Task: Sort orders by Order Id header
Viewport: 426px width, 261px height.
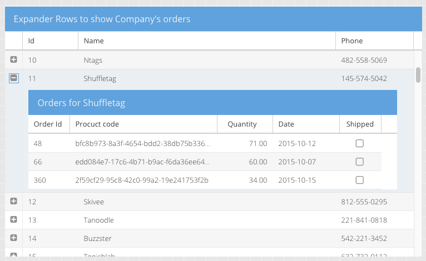Action: 48,124
